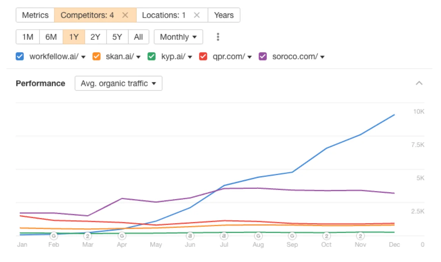Screen dimensions: 441x262
Task: Disable the soroco.com line via its checkbox
Action: pos(263,56)
